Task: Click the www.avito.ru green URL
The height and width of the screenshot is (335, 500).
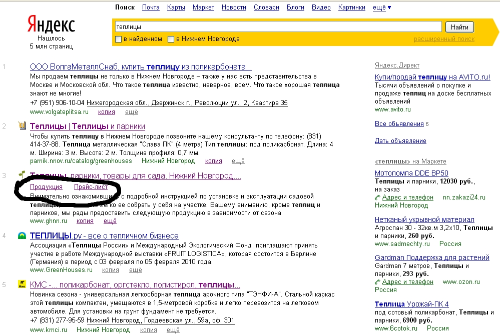Action: (393, 109)
